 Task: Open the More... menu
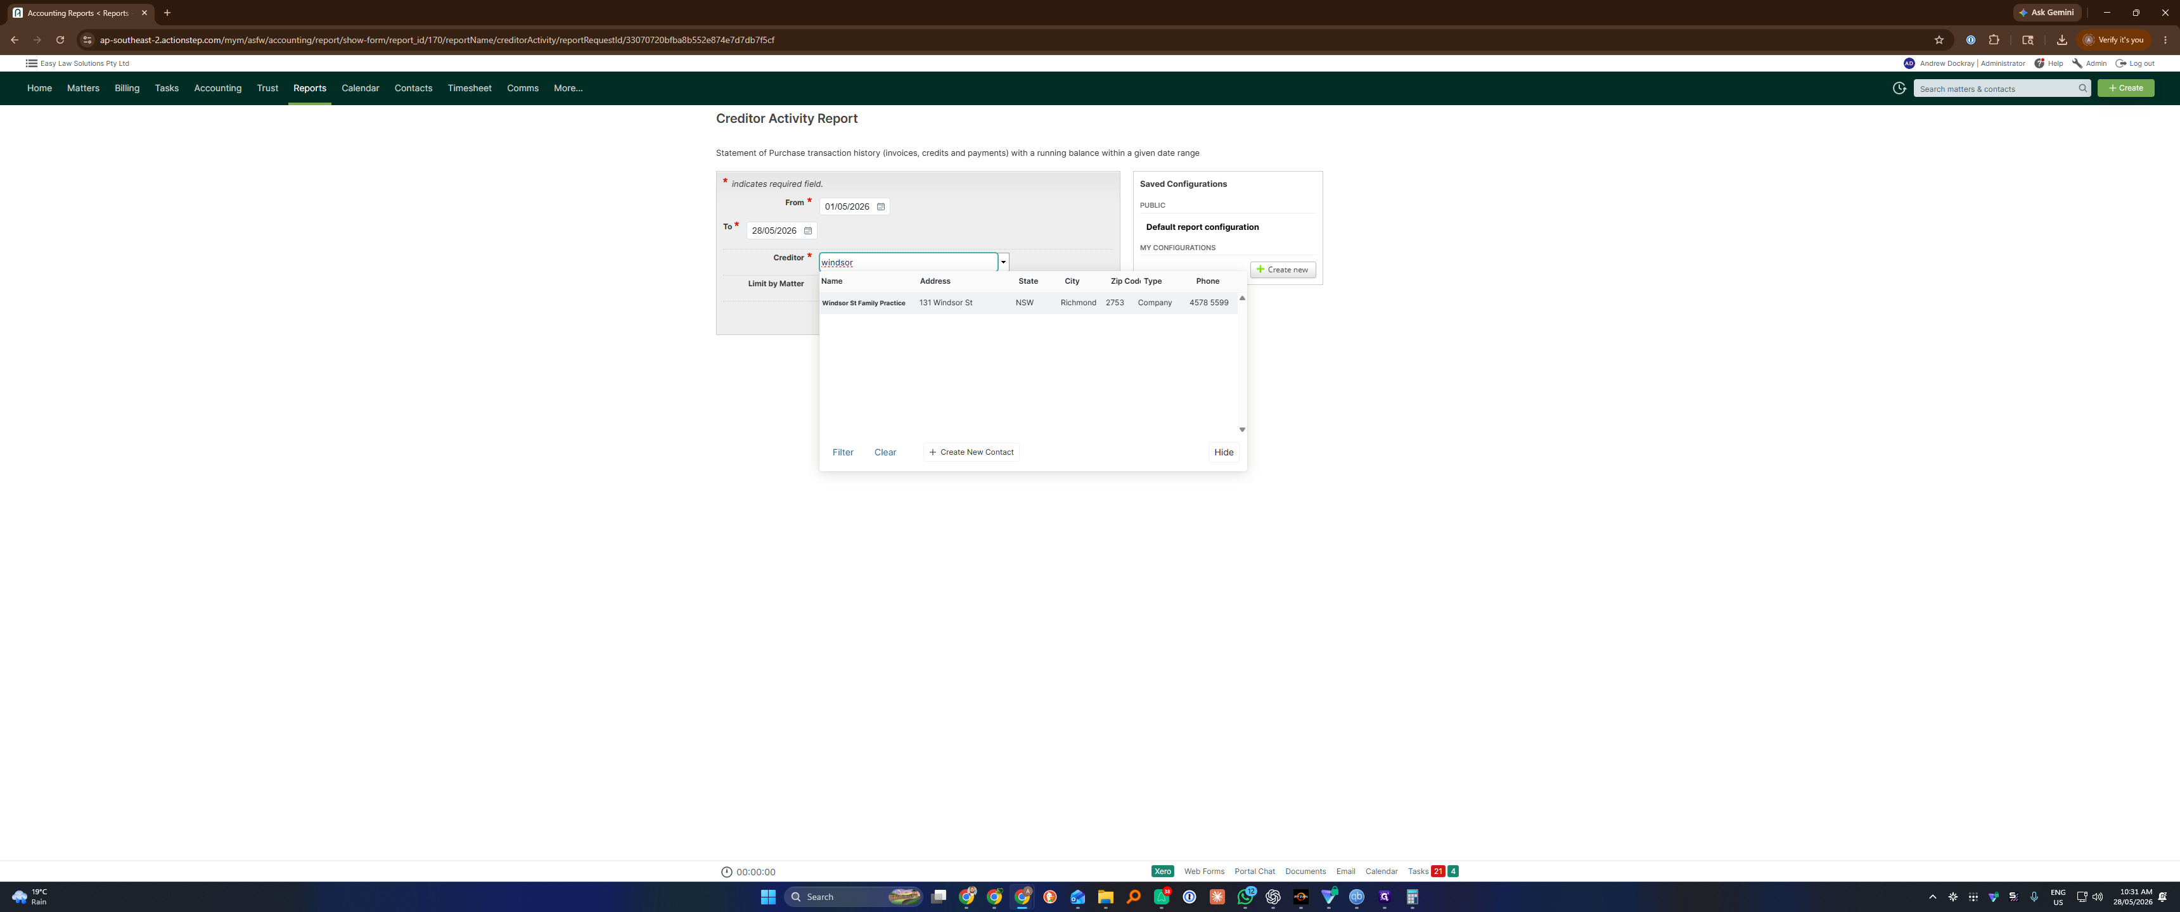pos(568,88)
